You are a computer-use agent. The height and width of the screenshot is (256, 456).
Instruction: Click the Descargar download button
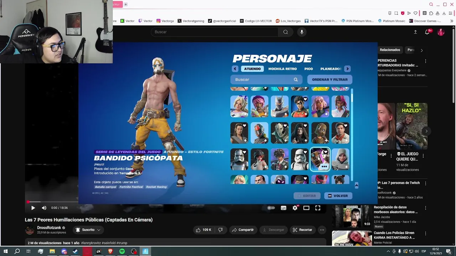274,230
